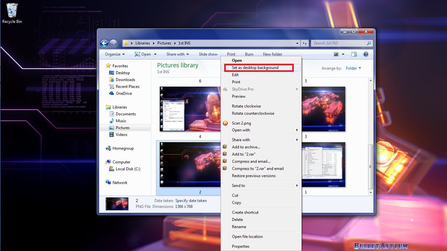Viewport: 447px width, 251px height.
Task: Click WinRAR icon beside Add to archive
Action: [x=225, y=147]
